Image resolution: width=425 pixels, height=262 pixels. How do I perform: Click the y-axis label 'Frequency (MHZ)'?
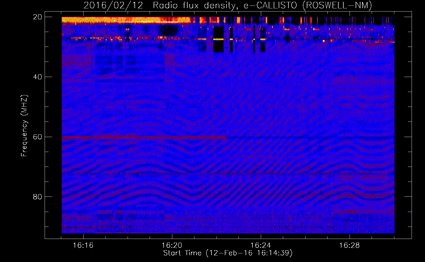point(24,126)
